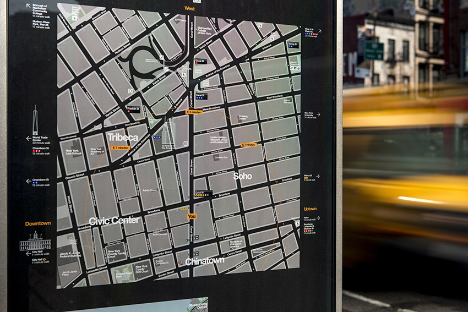
Task: Select the "Soho" neighborhood label
Action: (242, 176)
